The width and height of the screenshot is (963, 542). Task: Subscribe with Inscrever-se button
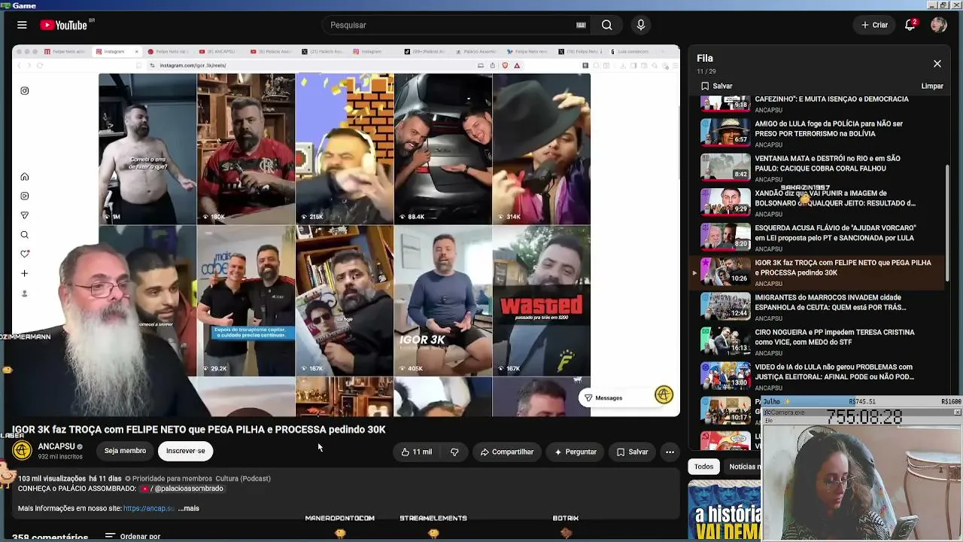pos(185,451)
